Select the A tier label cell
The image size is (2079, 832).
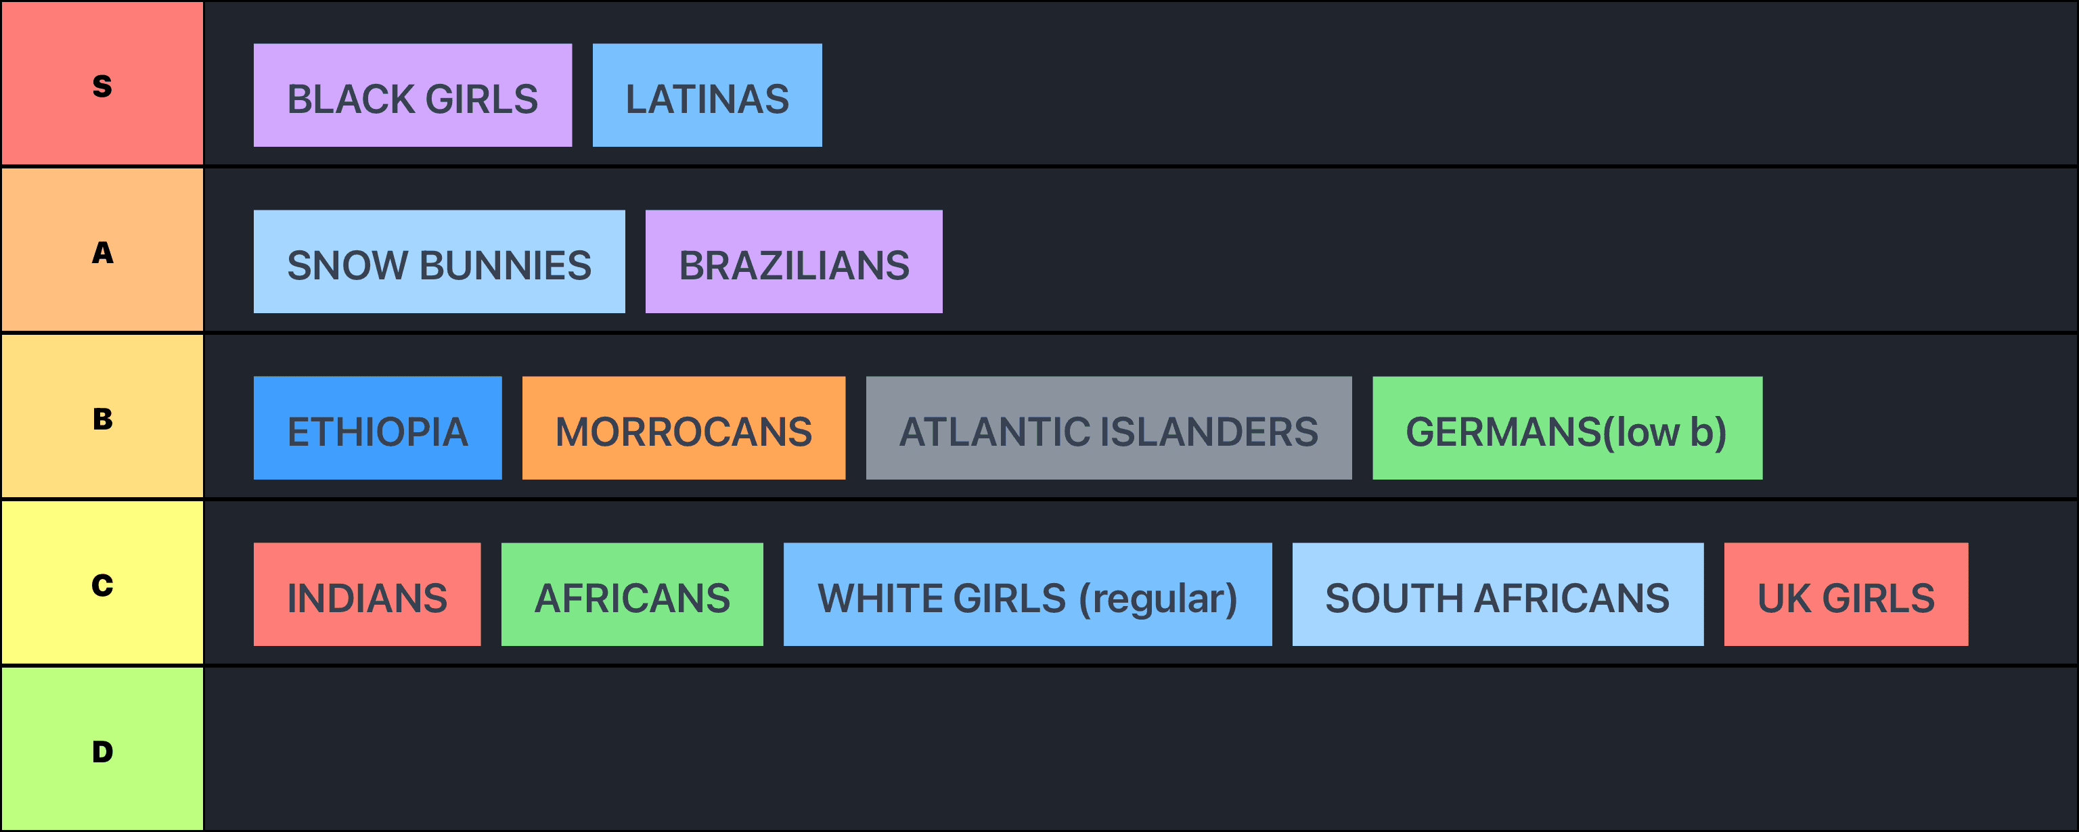(x=102, y=250)
